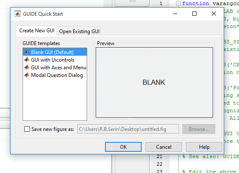The height and width of the screenshot is (173, 239).
Task: Click the Browse... button
Action: 199,129
